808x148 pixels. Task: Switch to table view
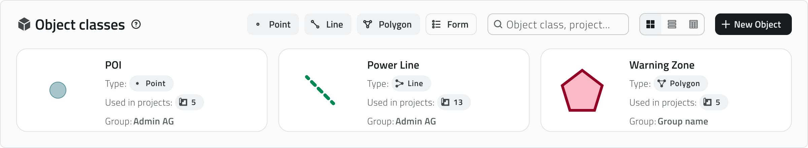point(694,24)
